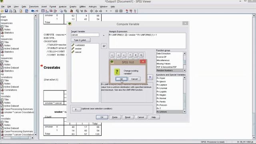The image size is (256, 144).
Task: Click the Go to Data icon in toolbar
Action: click(43, 11)
